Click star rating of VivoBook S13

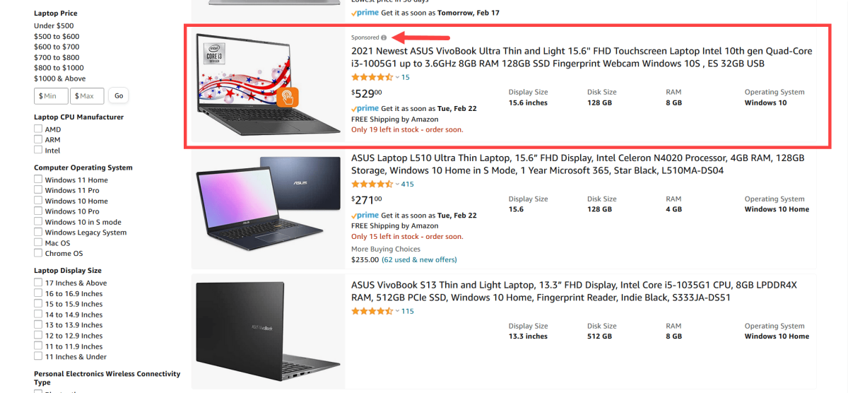pos(372,311)
